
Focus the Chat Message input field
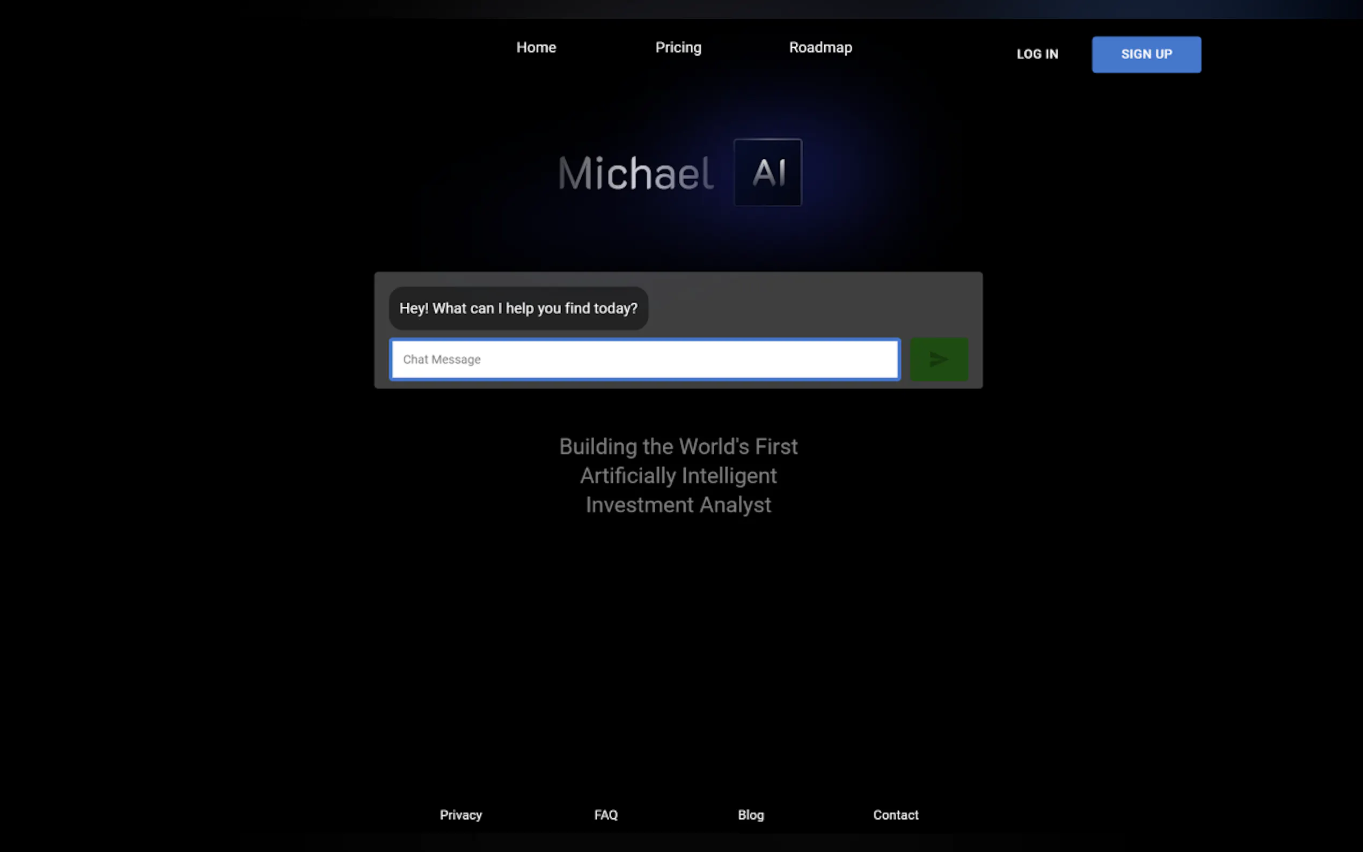tap(644, 359)
